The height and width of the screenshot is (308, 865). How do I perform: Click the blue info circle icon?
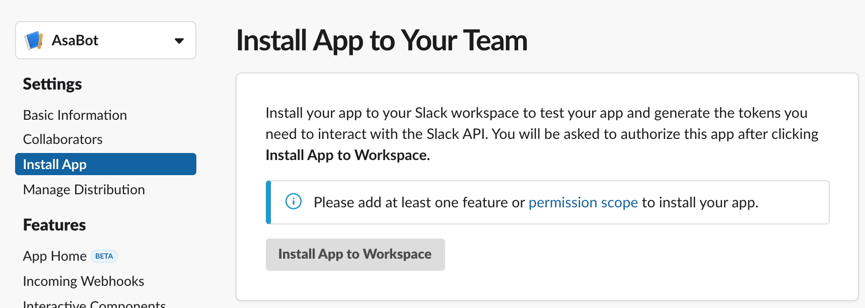(x=294, y=202)
